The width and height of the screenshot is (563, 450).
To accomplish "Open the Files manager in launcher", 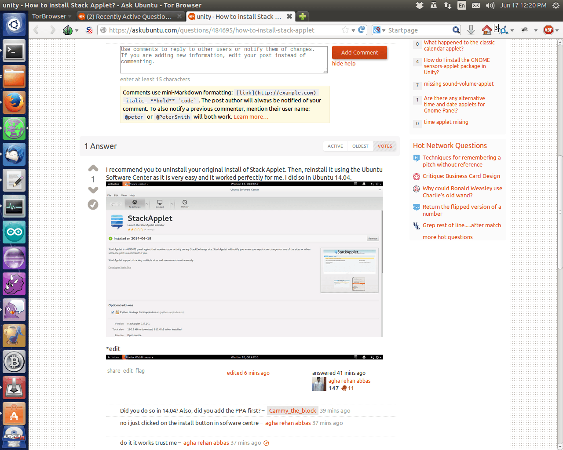I will click(x=14, y=77).
